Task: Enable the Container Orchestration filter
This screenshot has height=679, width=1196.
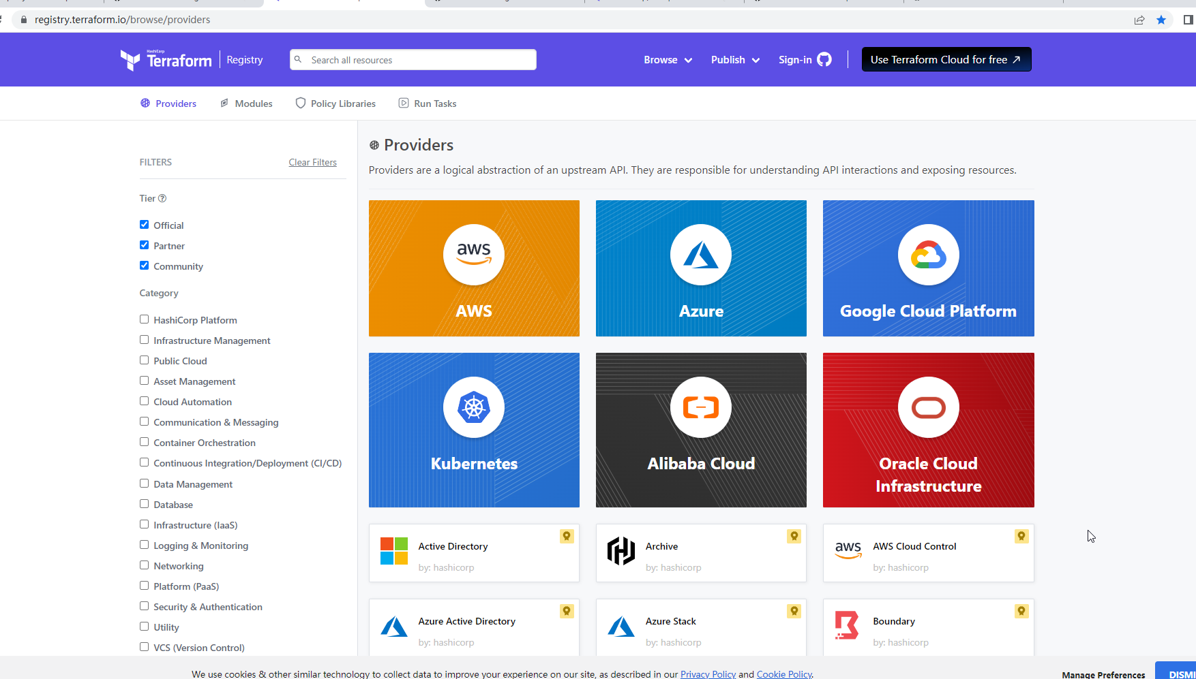Action: (x=144, y=442)
